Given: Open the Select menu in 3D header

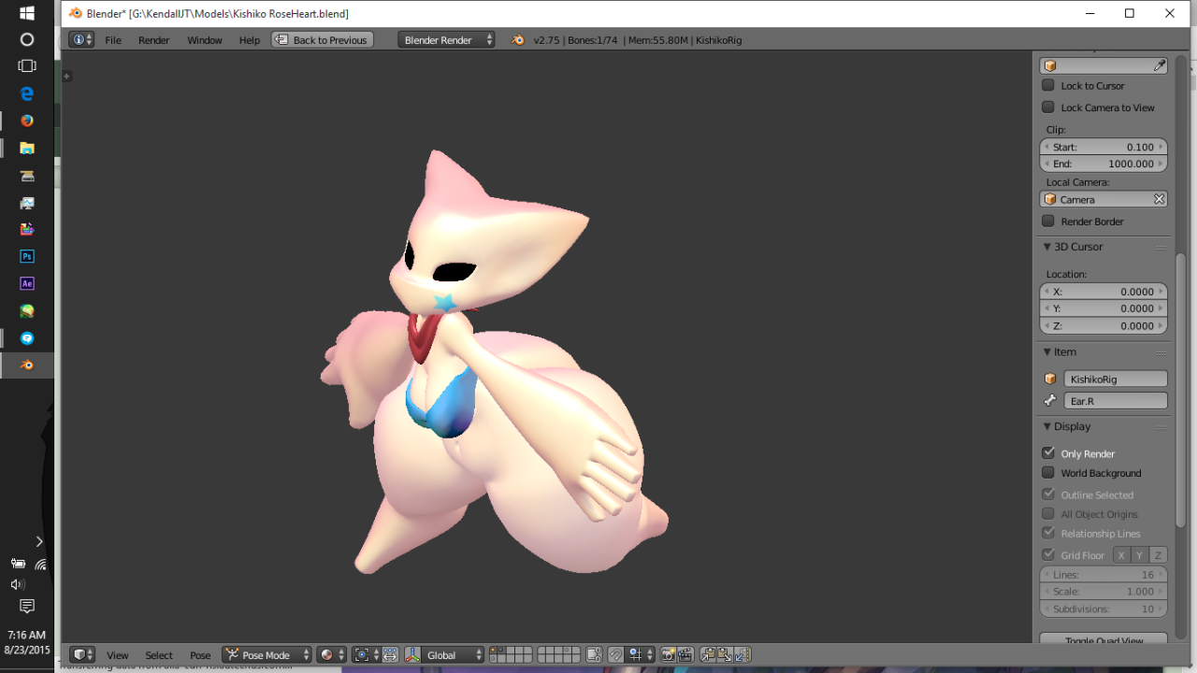Looking at the screenshot, I should coord(159,655).
